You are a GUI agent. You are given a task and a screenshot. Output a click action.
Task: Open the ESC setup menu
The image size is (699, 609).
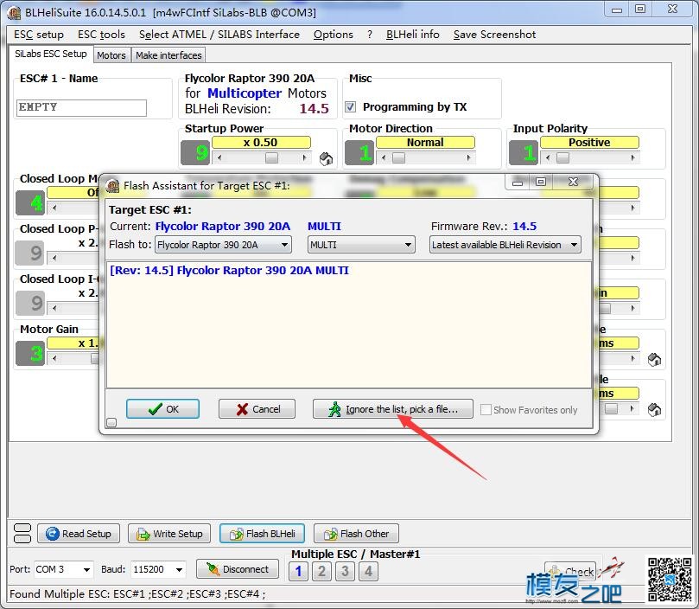pos(39,35)
